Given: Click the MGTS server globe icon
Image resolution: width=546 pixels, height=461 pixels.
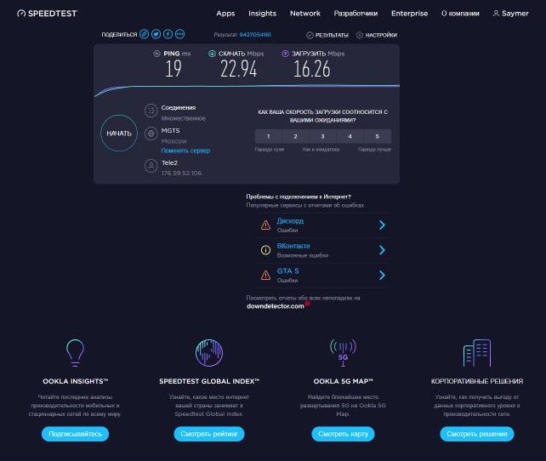Looking at the screenshot, I should tap(151, 134).
